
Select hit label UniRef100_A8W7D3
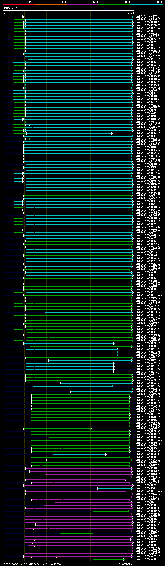point(148,108)
